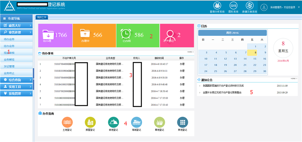Click the calendar icon beside 日历
This screenshot has width=302, height=142.
coord(199,26)
